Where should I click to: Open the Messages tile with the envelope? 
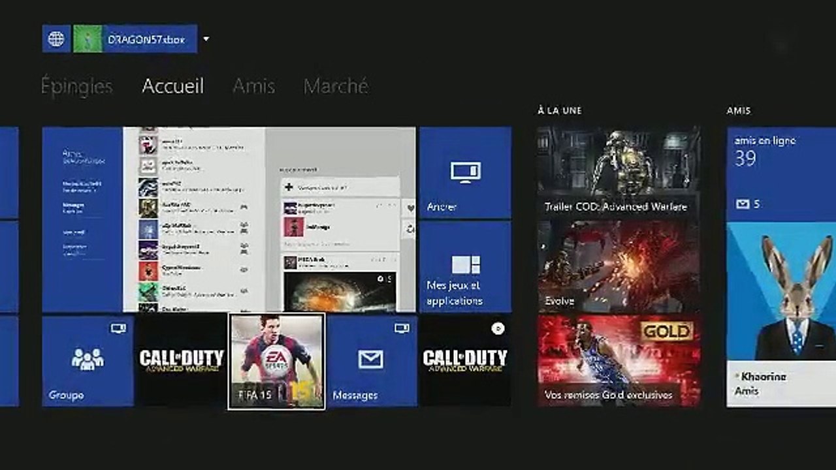tap(372, 361)
